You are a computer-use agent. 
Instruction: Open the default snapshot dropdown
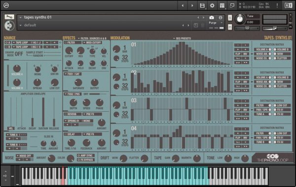(21, 25)
